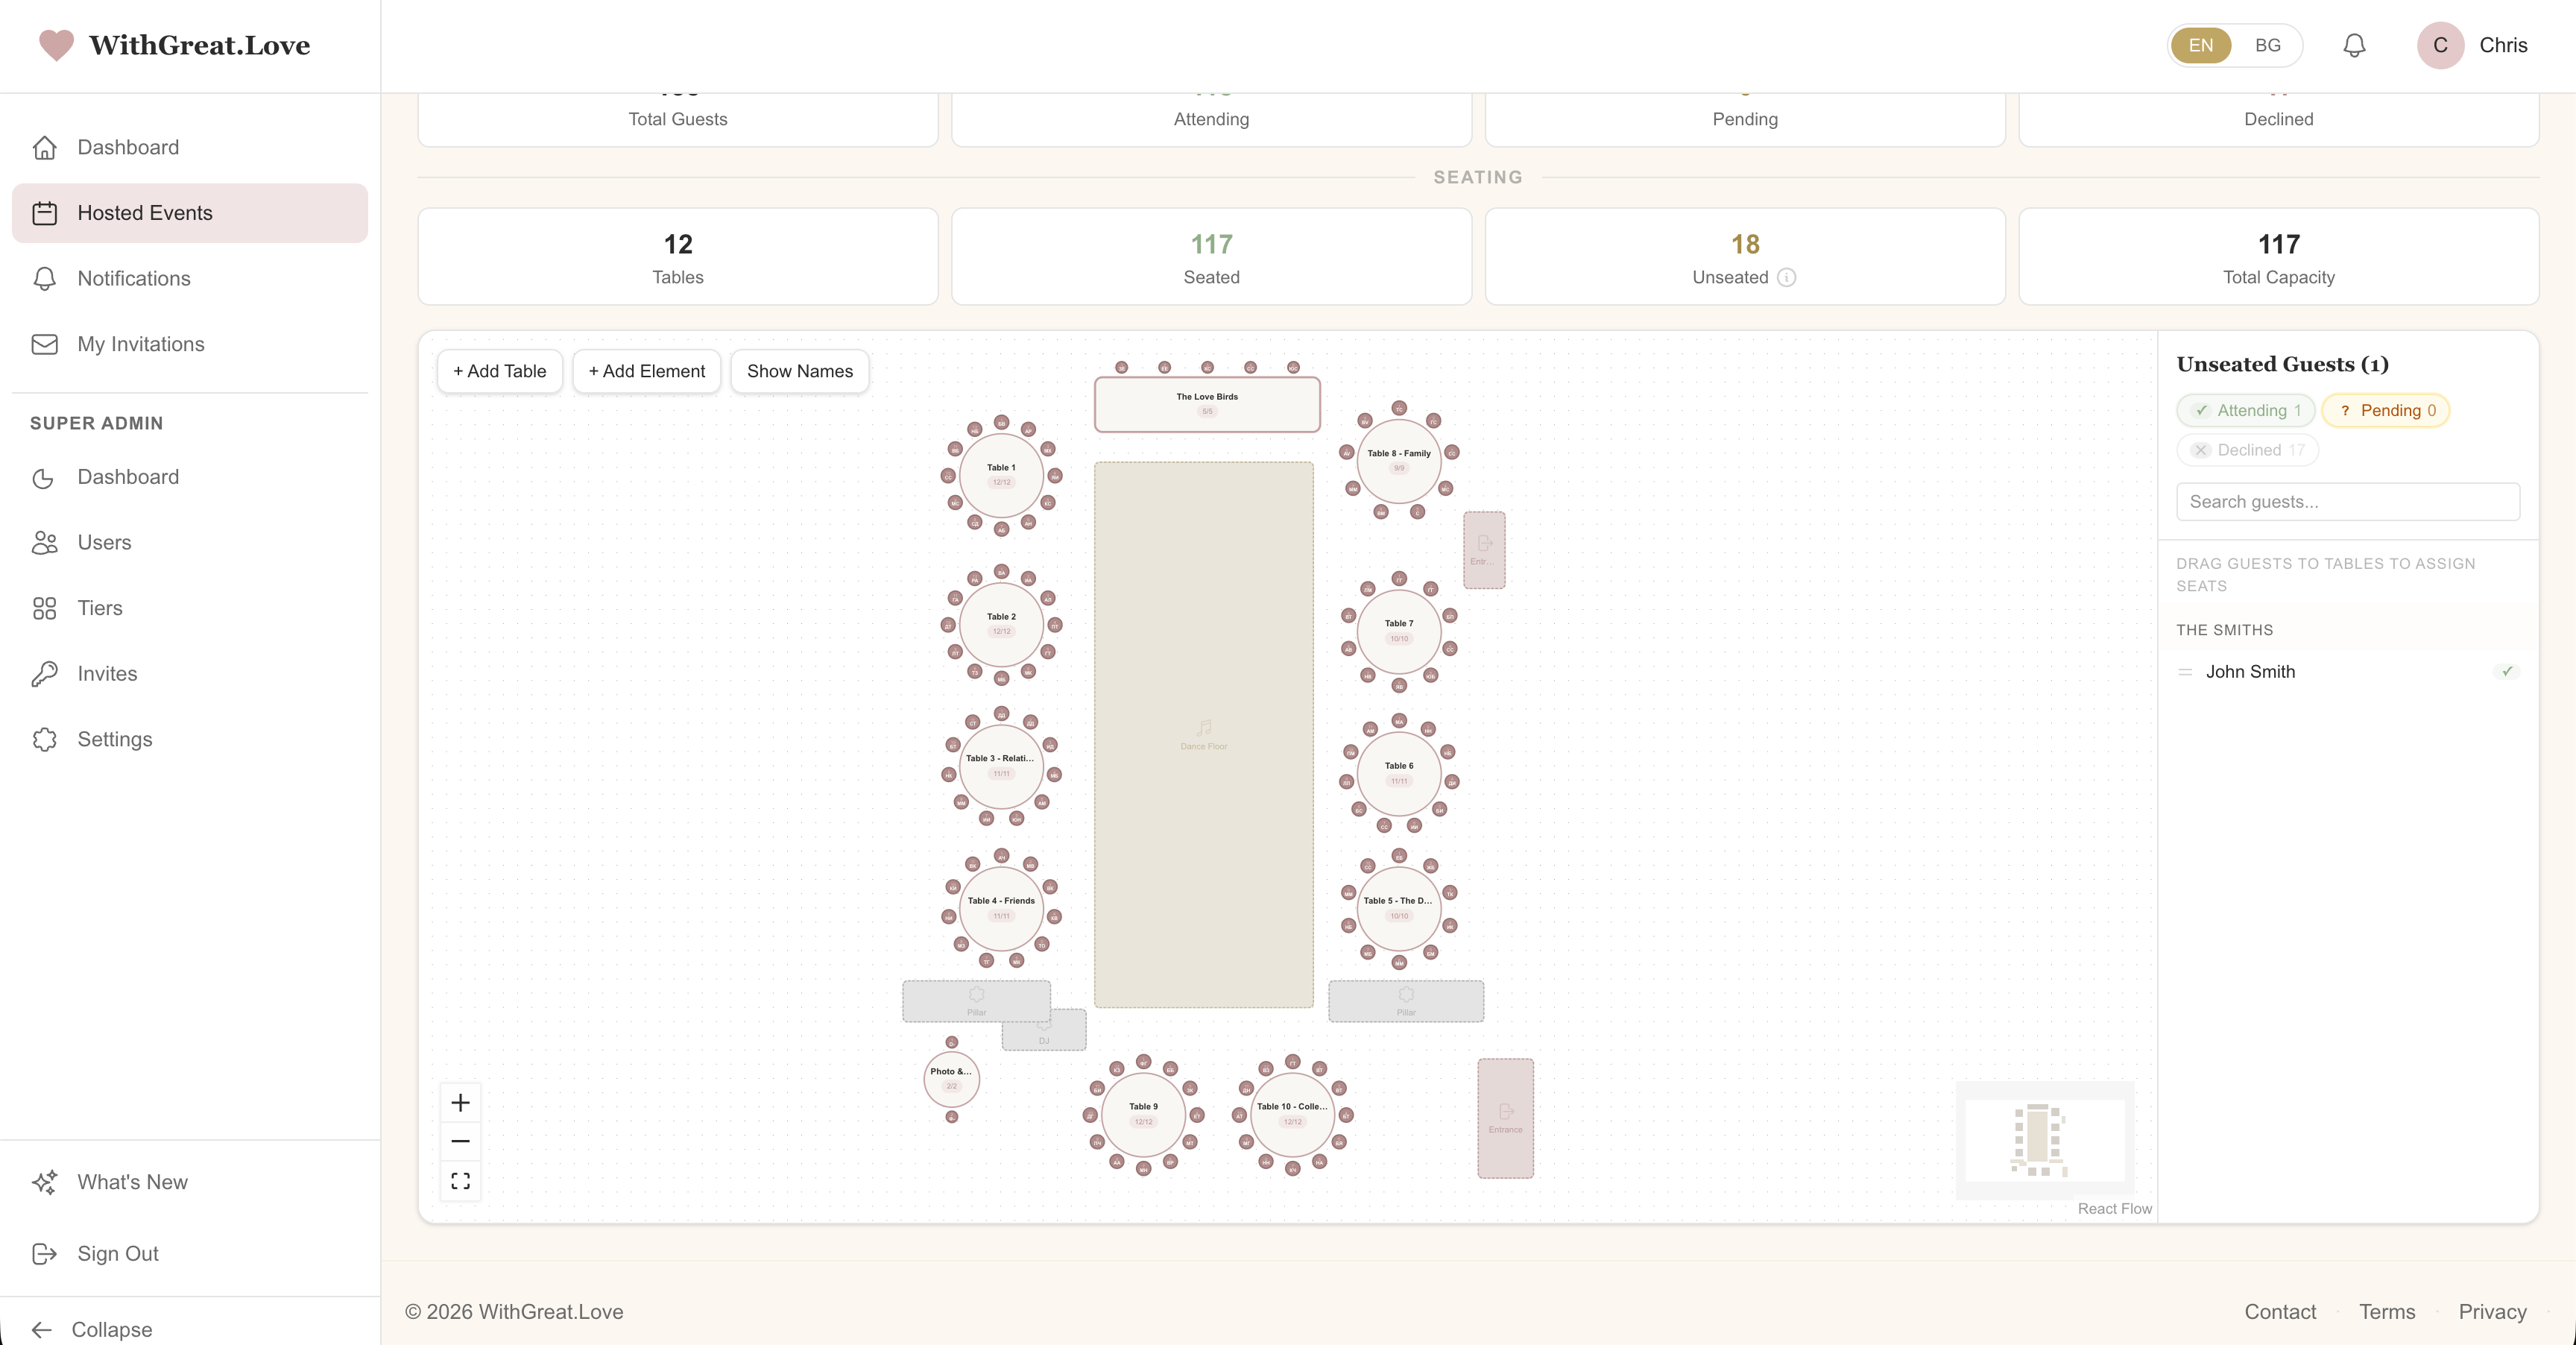Viewport: 2576px width, 1345px height.
Task: Click the Search guests input field
Action: point(2348,502)
